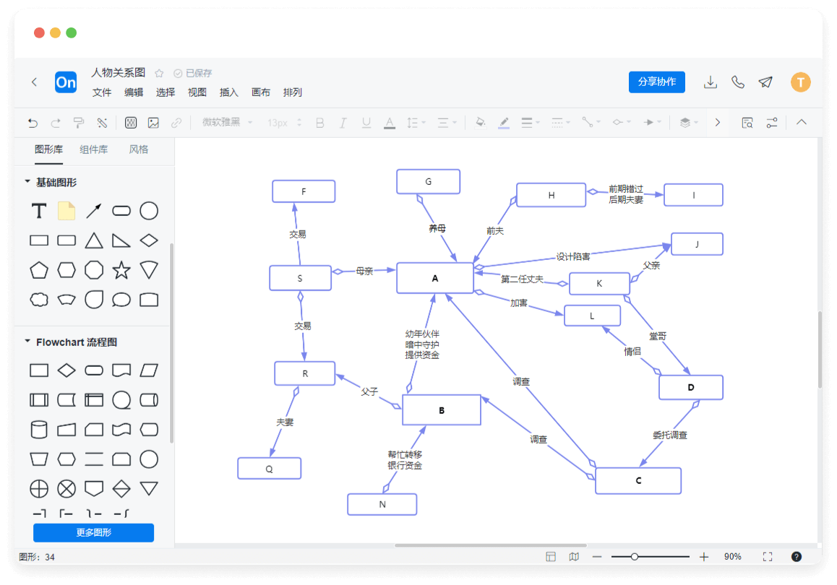
Task: Select node A on the canvas
Action: click(434, 278)
